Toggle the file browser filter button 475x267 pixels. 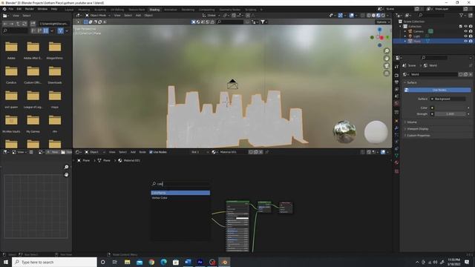(x=60, y=30)
